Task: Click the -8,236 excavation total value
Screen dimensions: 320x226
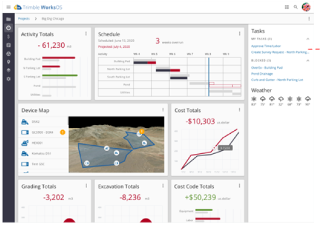Action: (130, 197)
